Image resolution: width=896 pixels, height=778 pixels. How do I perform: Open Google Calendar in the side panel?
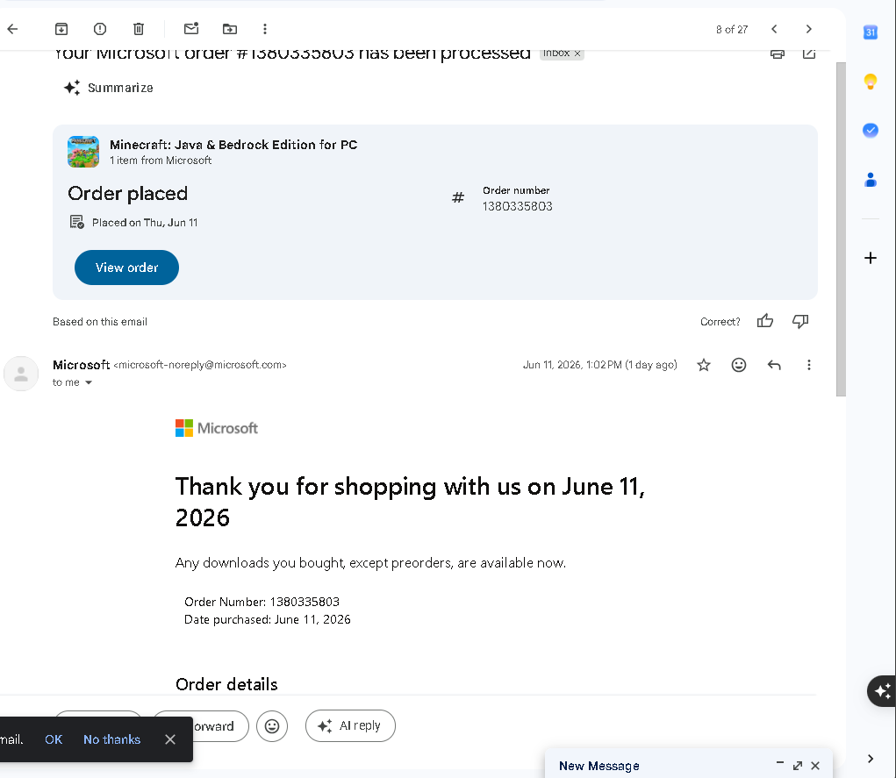pos(871,32)
